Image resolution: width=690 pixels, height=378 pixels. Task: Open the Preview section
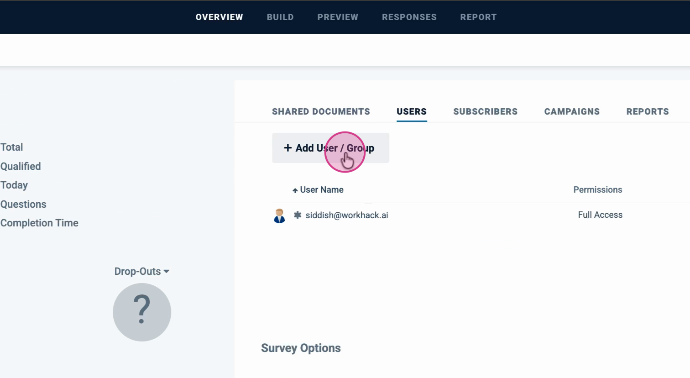pos(338,17)
